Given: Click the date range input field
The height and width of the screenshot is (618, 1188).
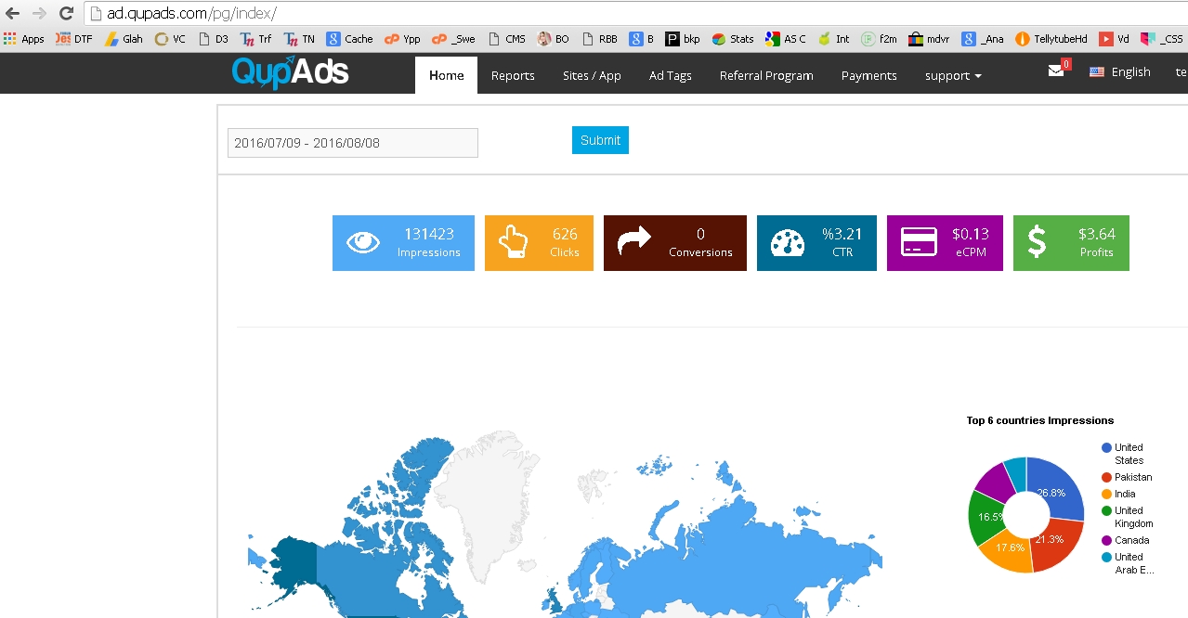Looking at the screenshot, I should click(353, 143).
